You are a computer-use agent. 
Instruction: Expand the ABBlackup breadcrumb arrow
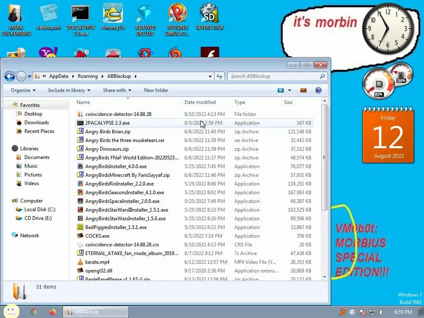click(x=136, y=76)
